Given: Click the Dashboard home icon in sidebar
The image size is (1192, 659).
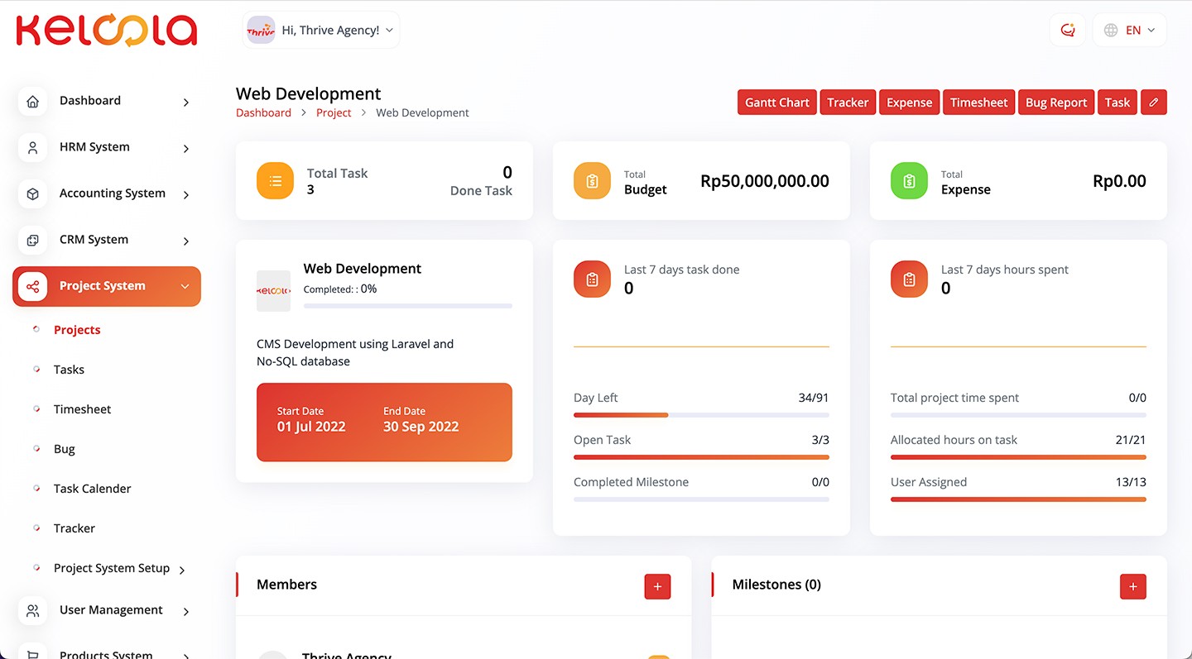Looking at the screenshot, I should [32, 102].
